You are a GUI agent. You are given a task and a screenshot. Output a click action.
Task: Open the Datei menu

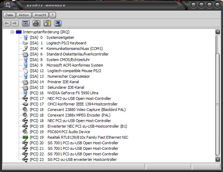(x=9, y=15)
